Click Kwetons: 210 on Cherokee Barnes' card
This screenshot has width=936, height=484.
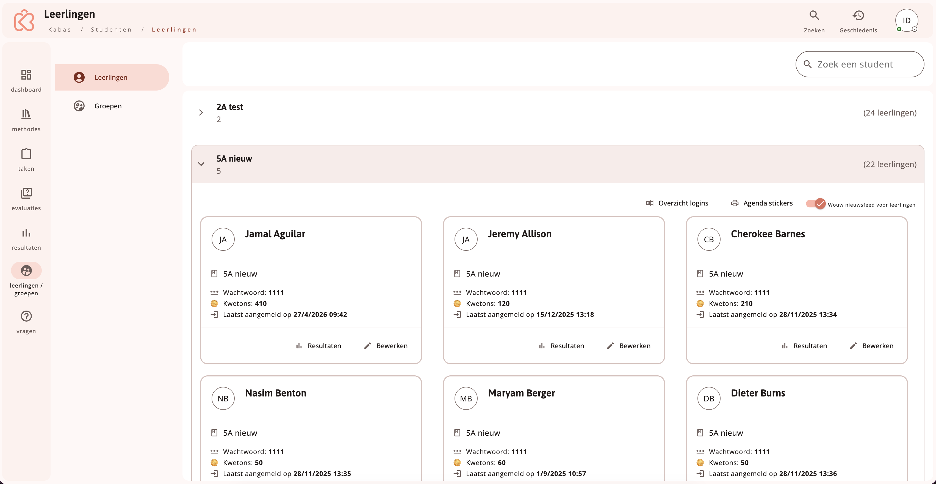(731, 303)
